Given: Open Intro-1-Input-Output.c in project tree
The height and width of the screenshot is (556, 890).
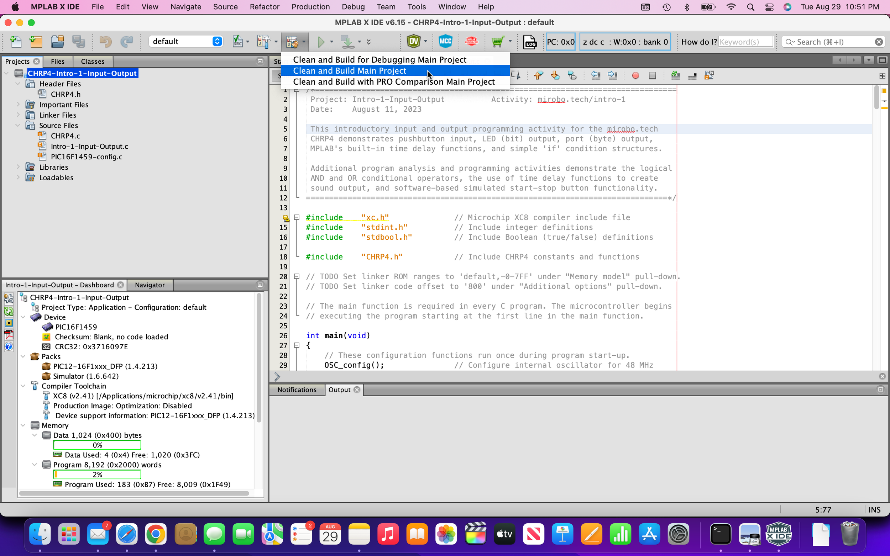Looking at the screenshot, I should 89,146.
